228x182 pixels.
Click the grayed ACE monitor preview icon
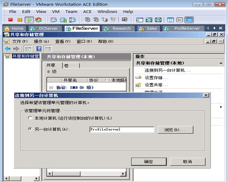click(x=125, y=19)
